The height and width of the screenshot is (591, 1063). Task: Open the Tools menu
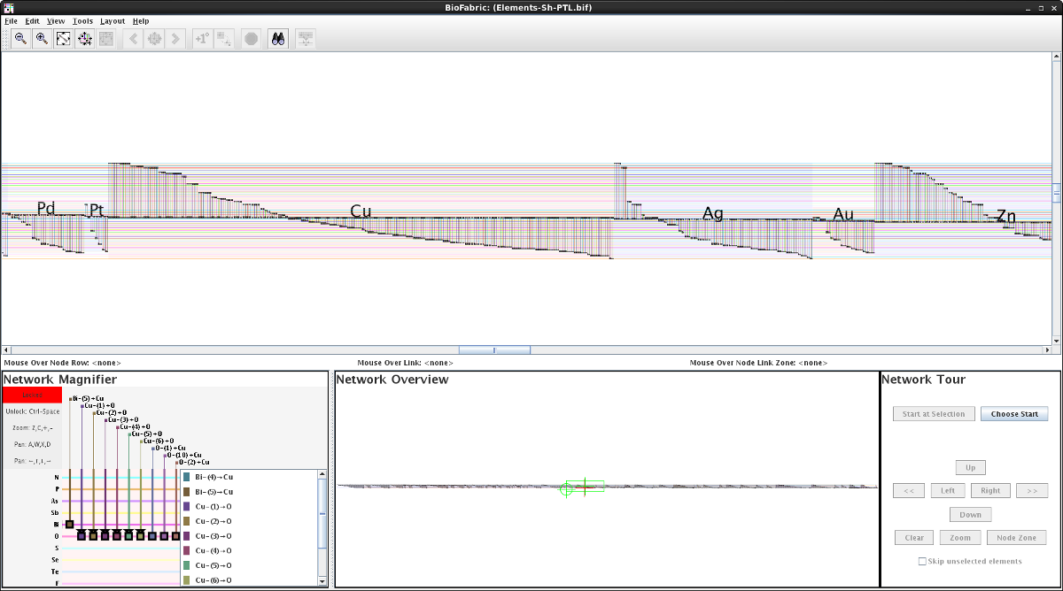coord(82,20)
